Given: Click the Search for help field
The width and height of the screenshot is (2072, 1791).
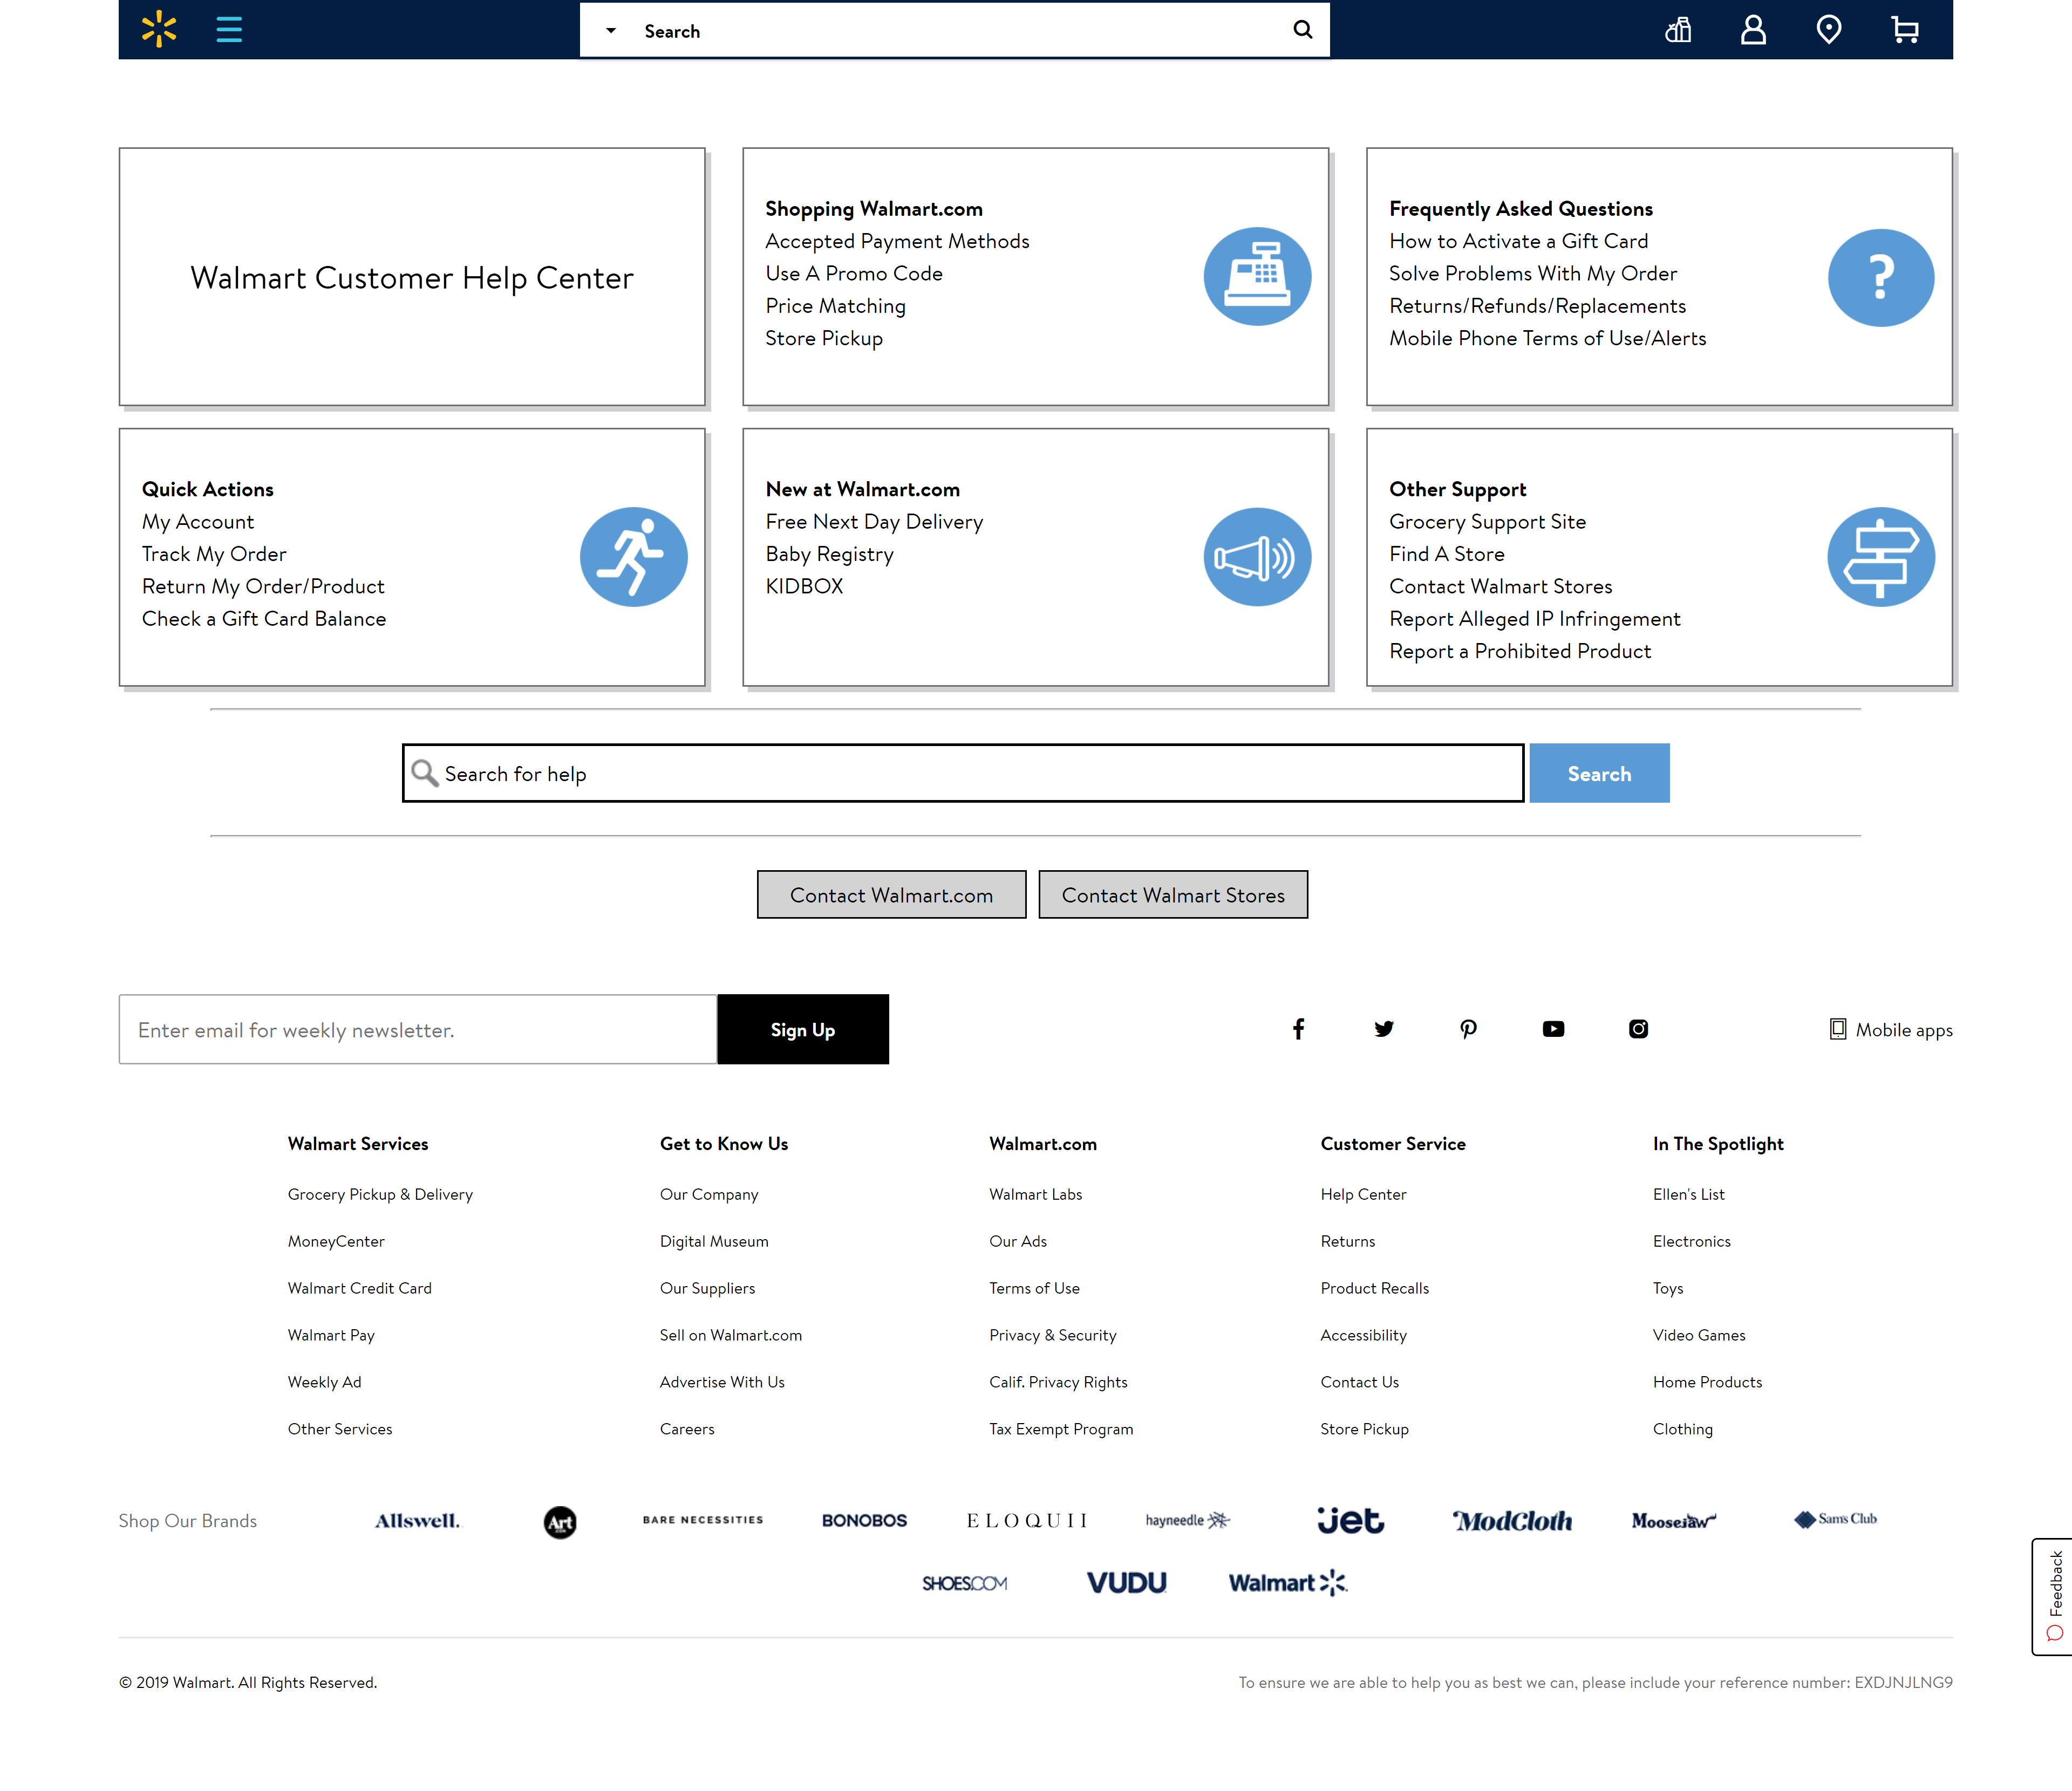Looking at the screenshot, I should point(962,773).
